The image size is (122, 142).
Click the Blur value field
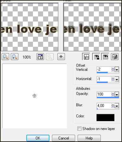tap(104, 106)
